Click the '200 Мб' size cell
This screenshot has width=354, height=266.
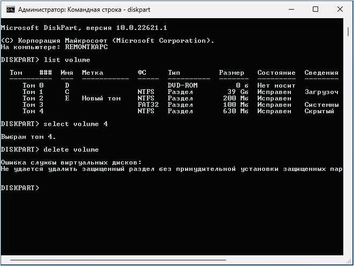click(x=236, y=98)
